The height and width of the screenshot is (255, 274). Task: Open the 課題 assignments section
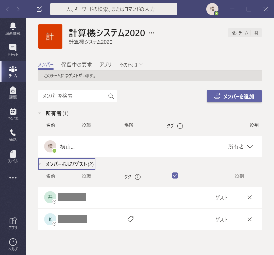point(13,93)
